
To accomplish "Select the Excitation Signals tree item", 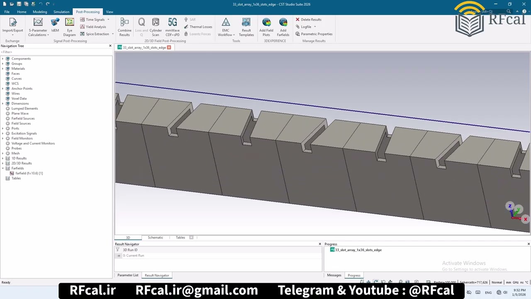I will (24, 133).
